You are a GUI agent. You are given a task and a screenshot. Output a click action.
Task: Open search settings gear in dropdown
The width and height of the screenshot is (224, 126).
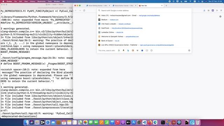tap(189, 50)
